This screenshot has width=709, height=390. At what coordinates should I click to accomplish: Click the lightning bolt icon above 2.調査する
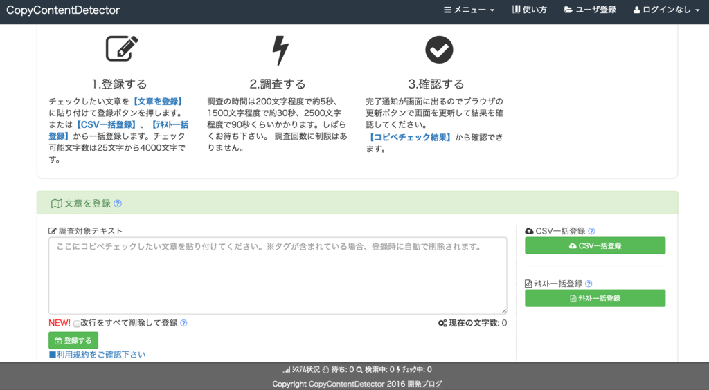coord(280,50)
